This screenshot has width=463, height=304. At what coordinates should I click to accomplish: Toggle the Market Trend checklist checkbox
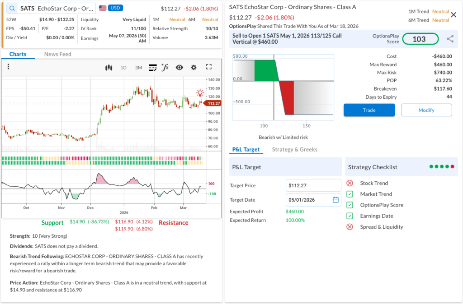(x=350, y=194)
